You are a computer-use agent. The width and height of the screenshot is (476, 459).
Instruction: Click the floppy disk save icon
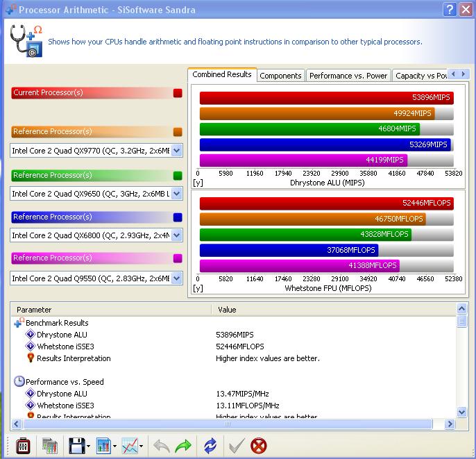[x=77, y=446]
